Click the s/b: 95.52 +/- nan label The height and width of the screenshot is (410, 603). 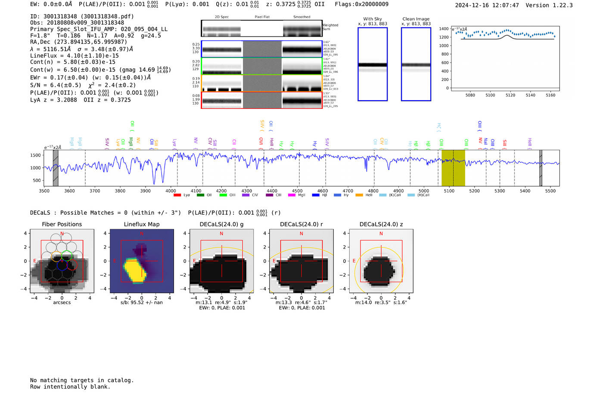(142, 302)
